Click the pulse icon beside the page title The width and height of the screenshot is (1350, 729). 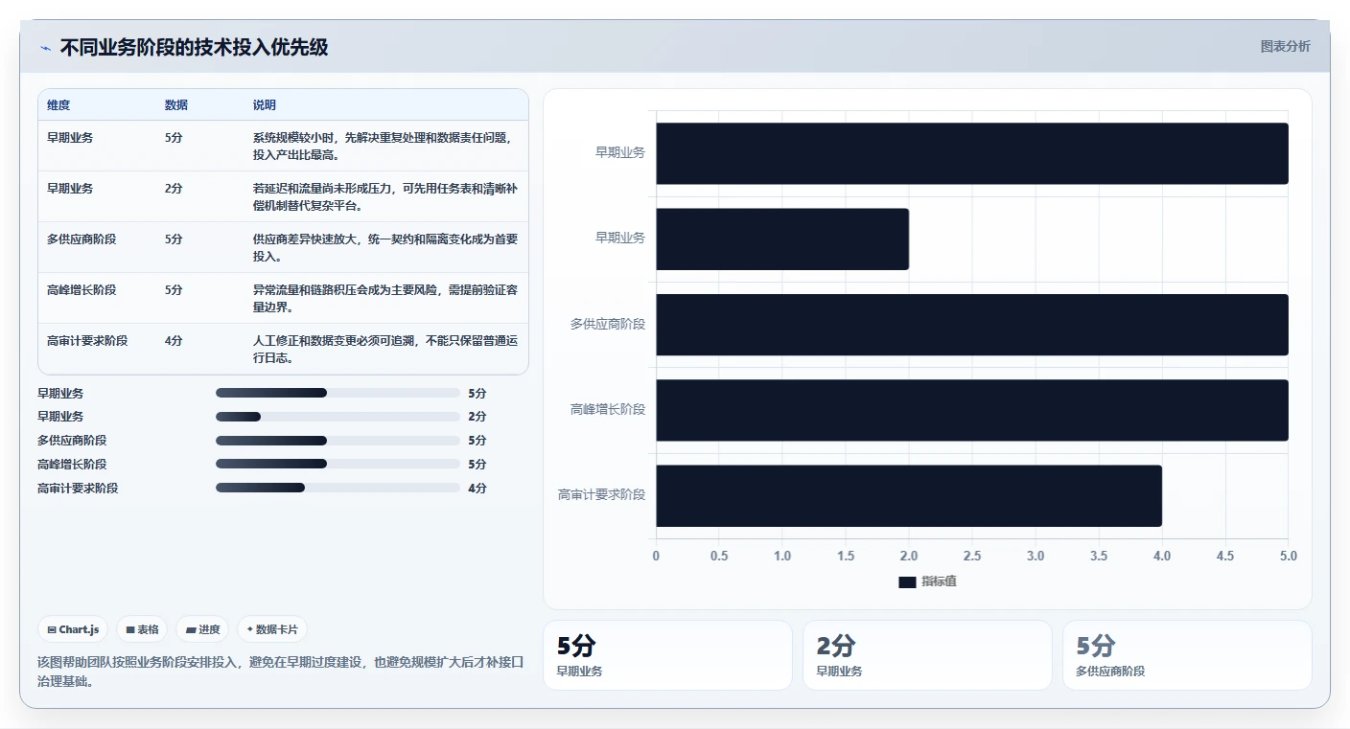[x=45, y=48]
